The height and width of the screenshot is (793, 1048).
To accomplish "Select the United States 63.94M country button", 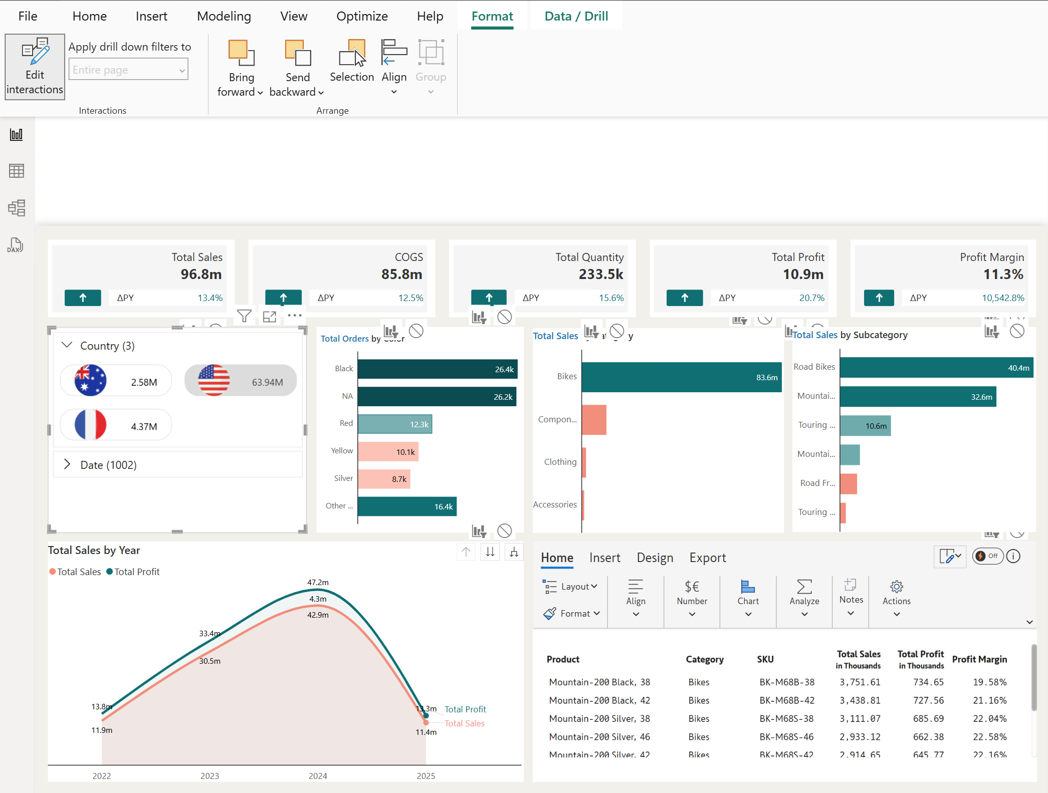I will click(241, 381).
